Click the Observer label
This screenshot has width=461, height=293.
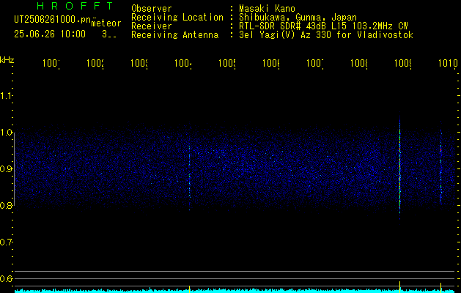152,8
